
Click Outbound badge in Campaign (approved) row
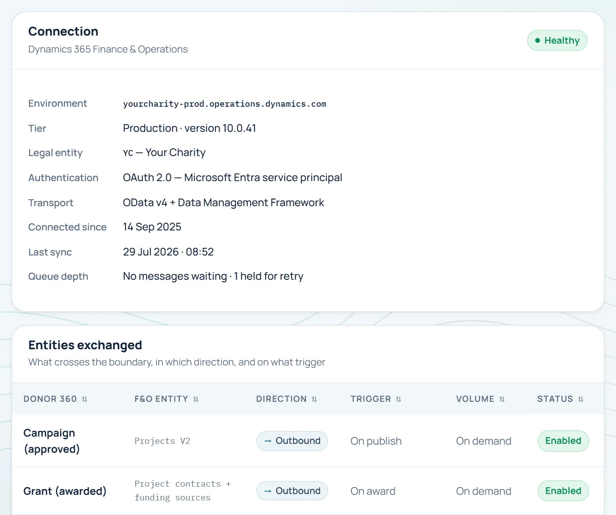(x=292, y=441)
